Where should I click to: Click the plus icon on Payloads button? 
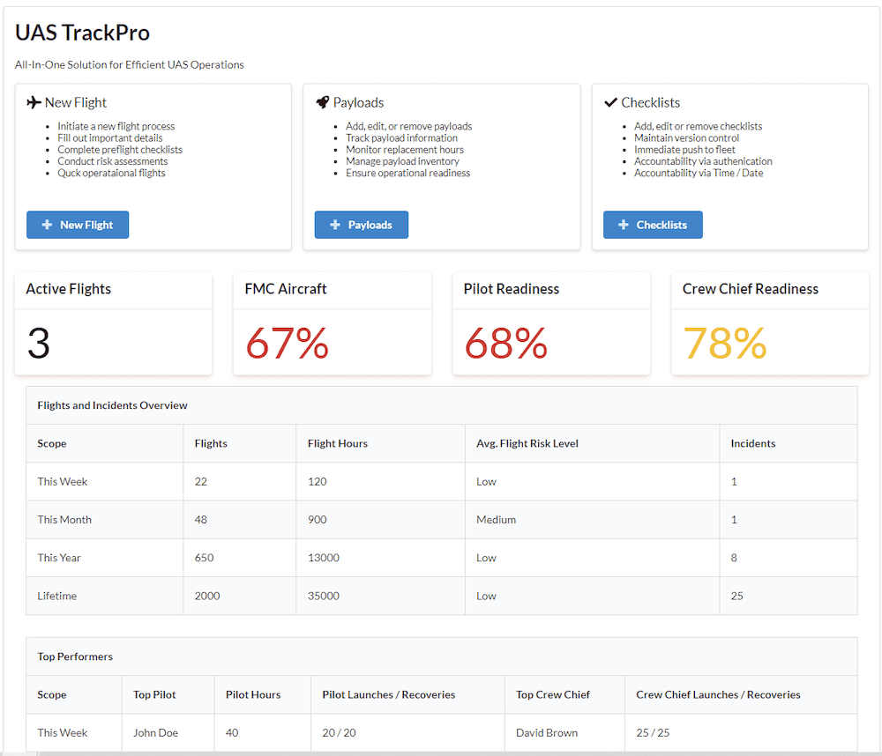coord(335,225)
